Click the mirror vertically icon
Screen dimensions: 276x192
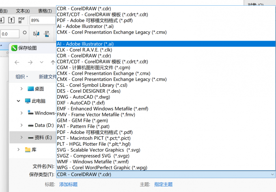[47, 33]
